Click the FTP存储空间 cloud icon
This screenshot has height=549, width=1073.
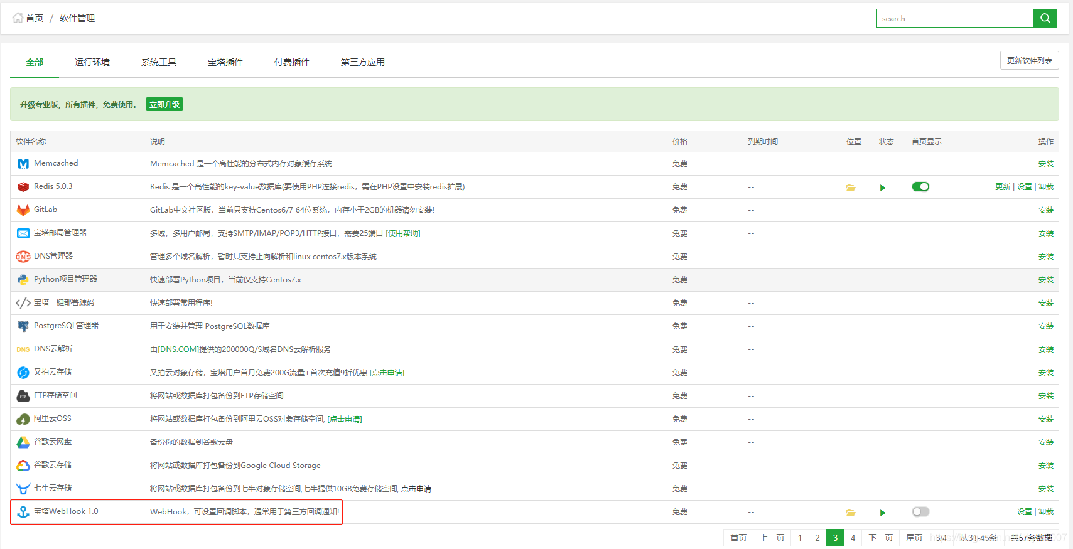[23, 396]
